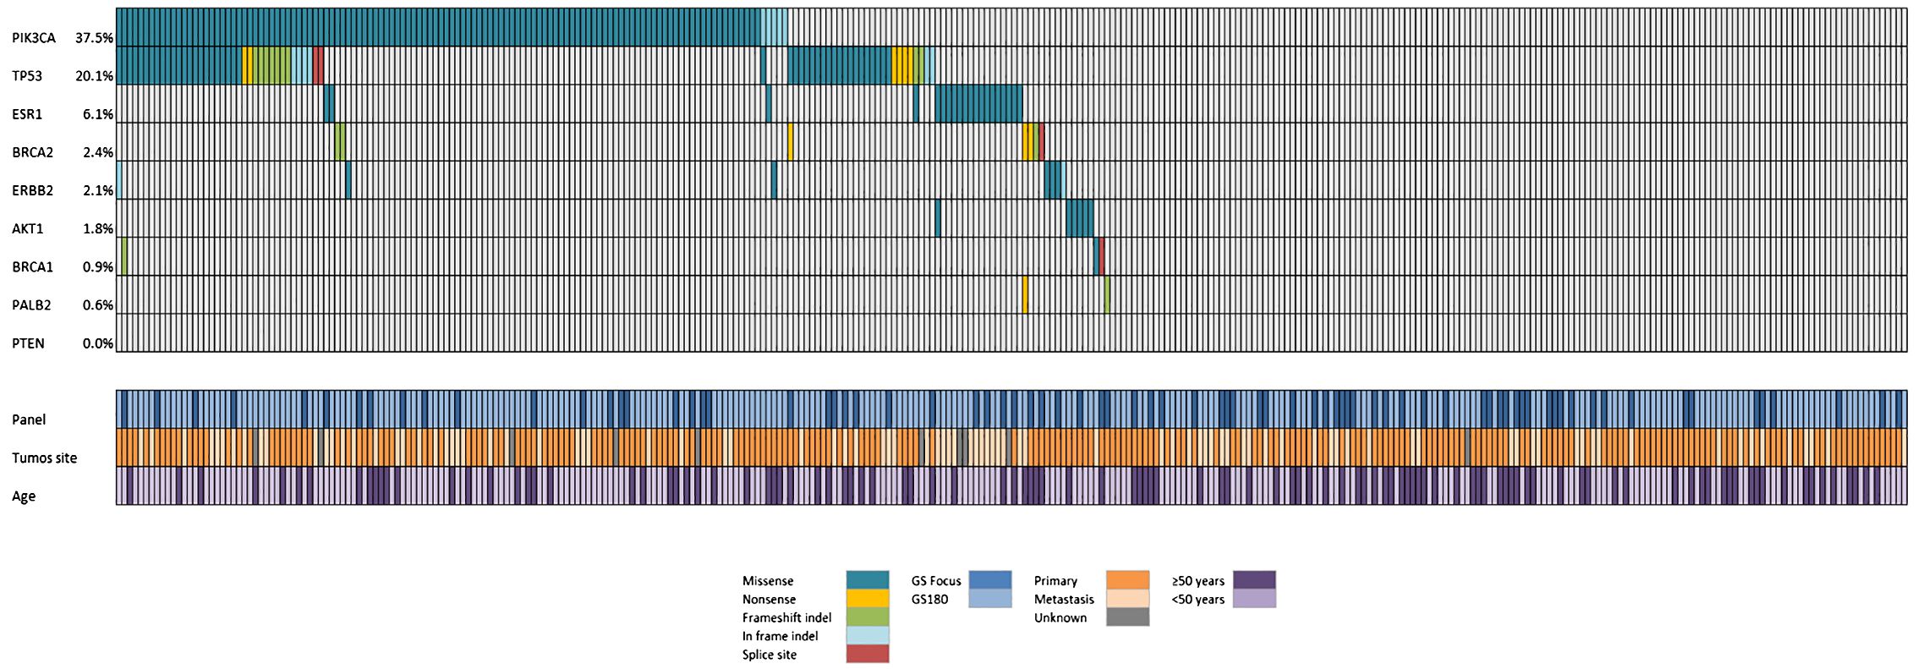This screenshot has height=669, width=1923.
Task: Click the widest missense block in AKT1 row
Action: click(x=1080, y=218)
